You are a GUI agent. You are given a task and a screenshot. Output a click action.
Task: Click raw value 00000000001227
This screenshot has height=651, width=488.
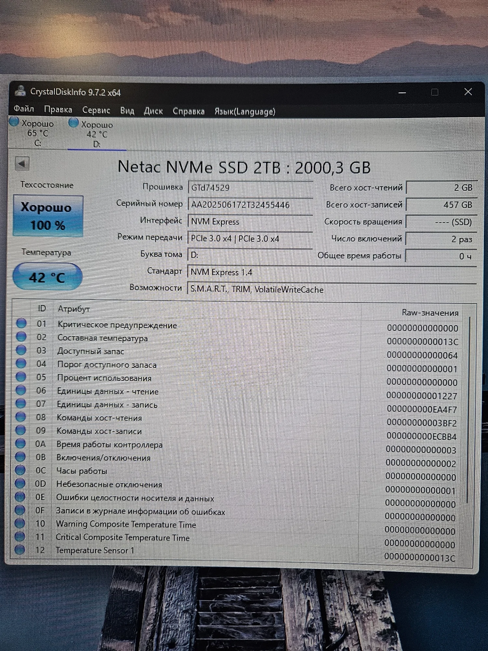coord(422,396)
